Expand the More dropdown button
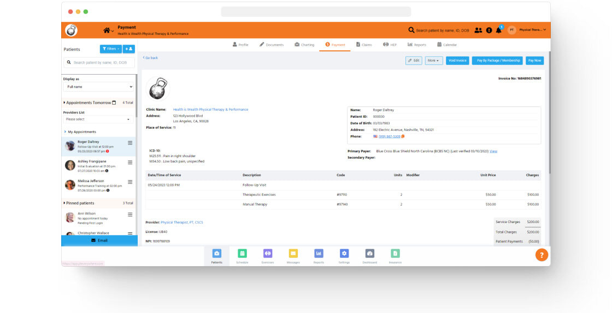This screenshot has width=612, height=313. point(434,61)
